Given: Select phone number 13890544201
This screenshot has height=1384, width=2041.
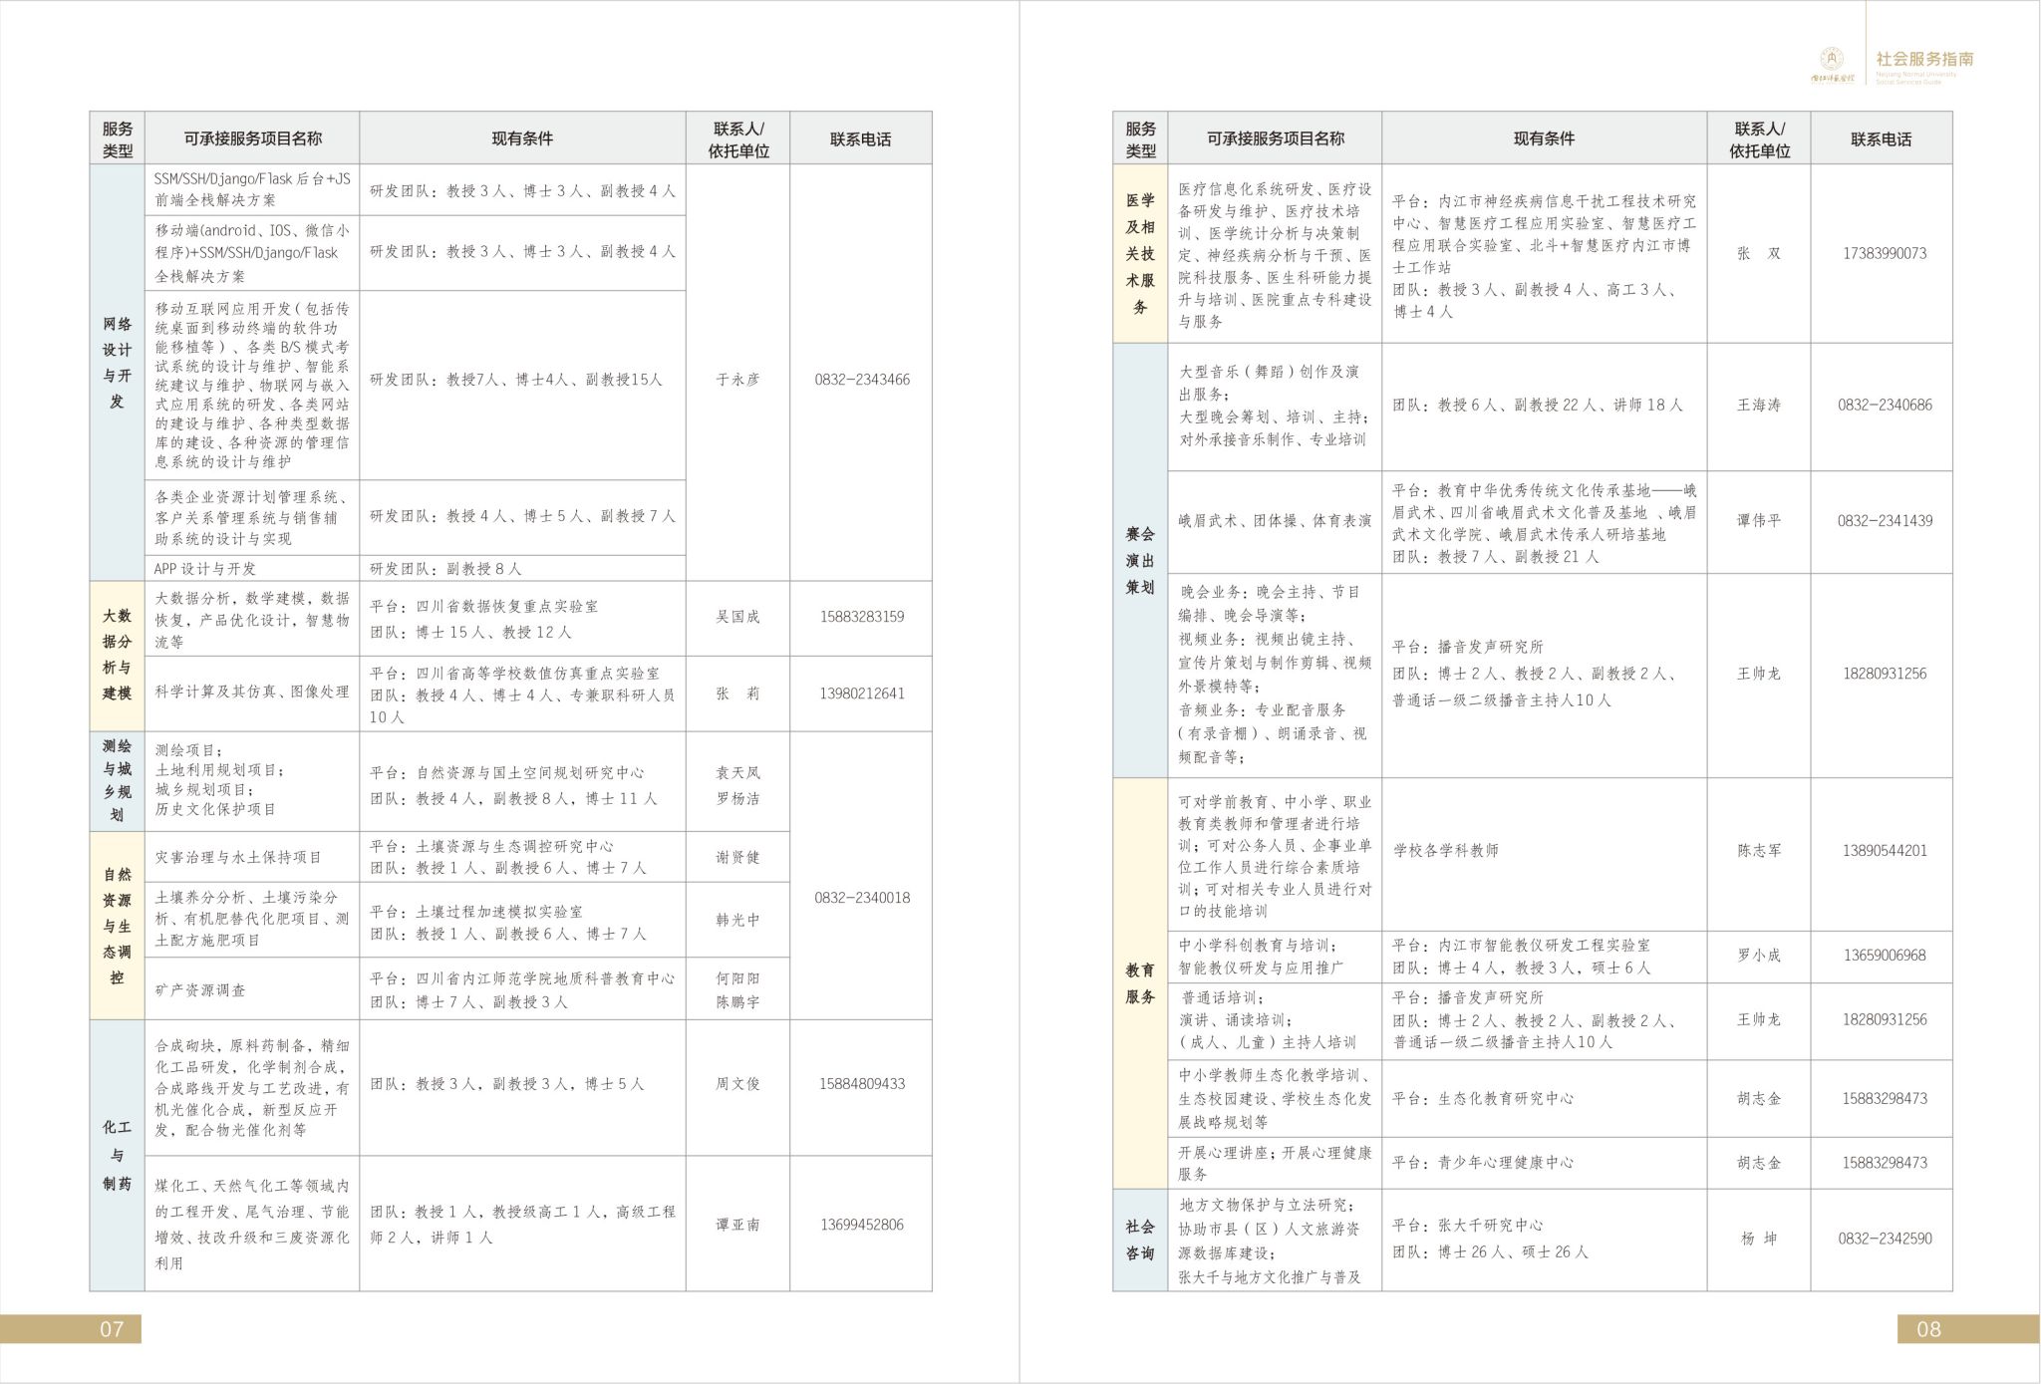Looking at the screenshot, I should pos(1885,851).
